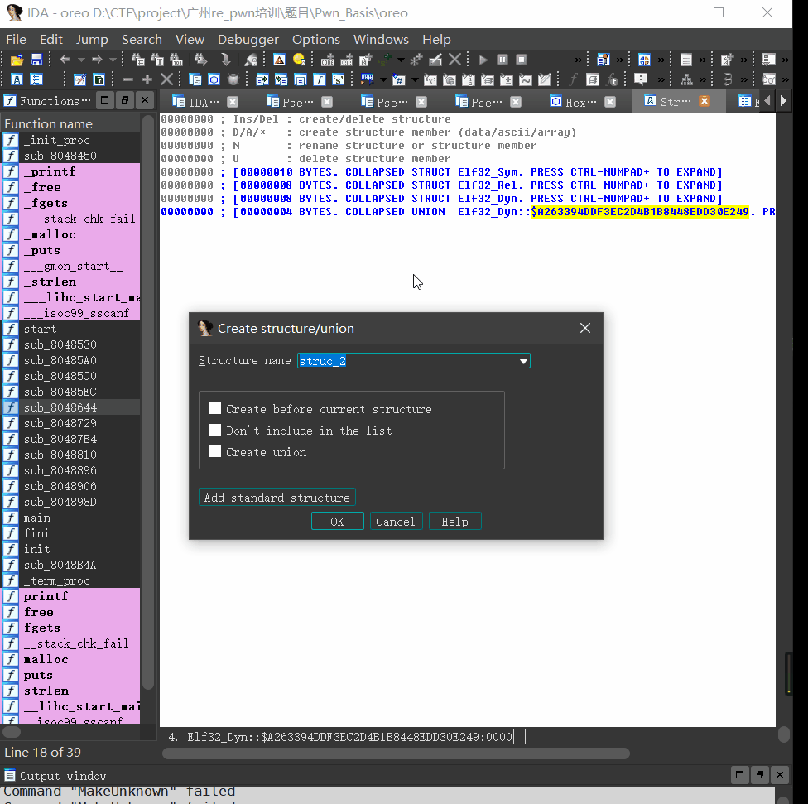Close the Output window panel
808x804 pixels.
(x=780, y=775)
